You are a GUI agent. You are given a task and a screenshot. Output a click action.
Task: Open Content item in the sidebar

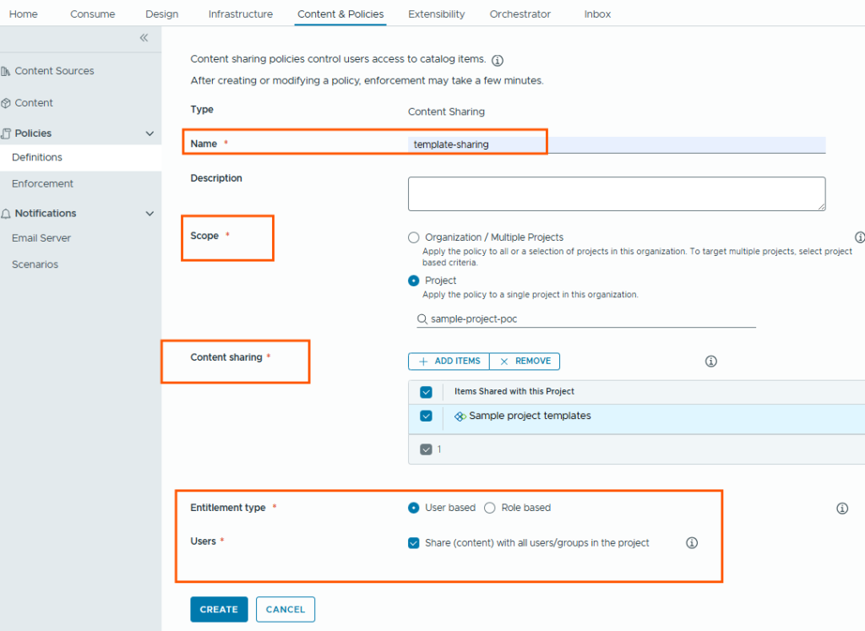[x=34, y=103]
